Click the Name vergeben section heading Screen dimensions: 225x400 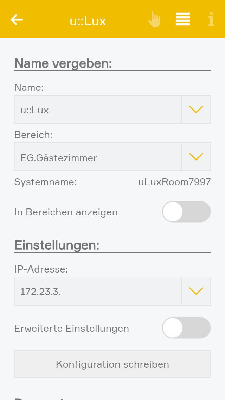[x=63, y=63]
